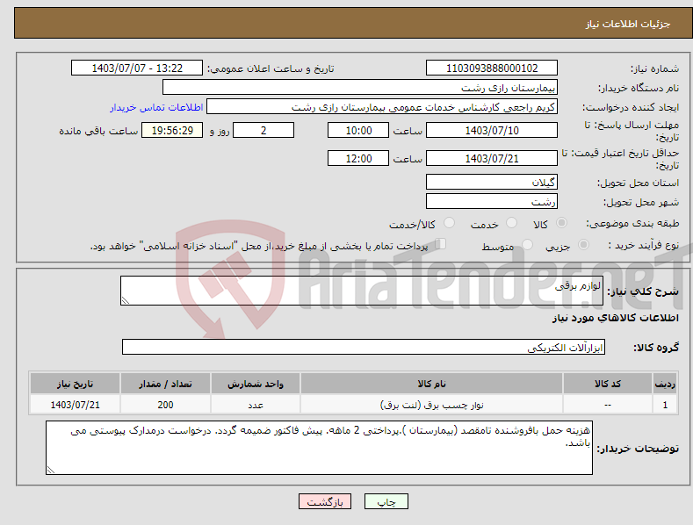Click the quantity cell showing 200

(165, 405)
